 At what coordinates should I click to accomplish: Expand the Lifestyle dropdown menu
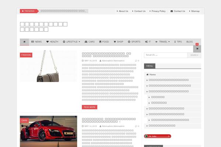pyautogui.click(x=71, y=42)
